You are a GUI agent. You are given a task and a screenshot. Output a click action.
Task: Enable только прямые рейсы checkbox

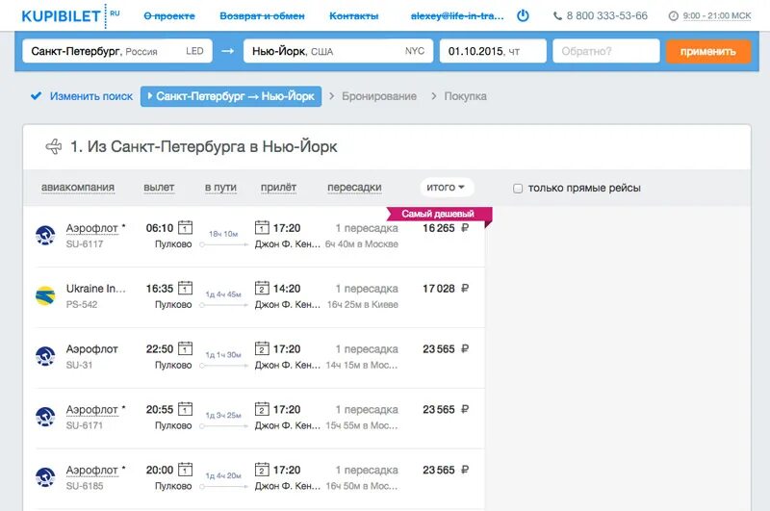tap(518, 188)
